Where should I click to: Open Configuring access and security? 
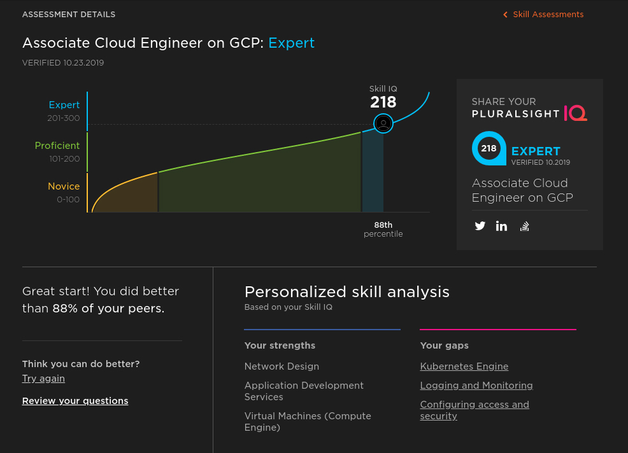[x=474, y=410]
